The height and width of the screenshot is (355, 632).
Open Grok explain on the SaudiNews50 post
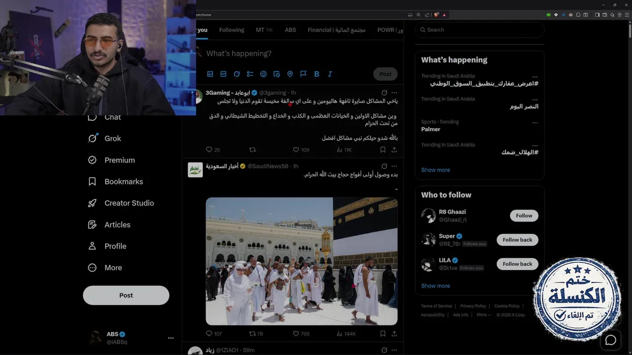(x=384, y=166)
